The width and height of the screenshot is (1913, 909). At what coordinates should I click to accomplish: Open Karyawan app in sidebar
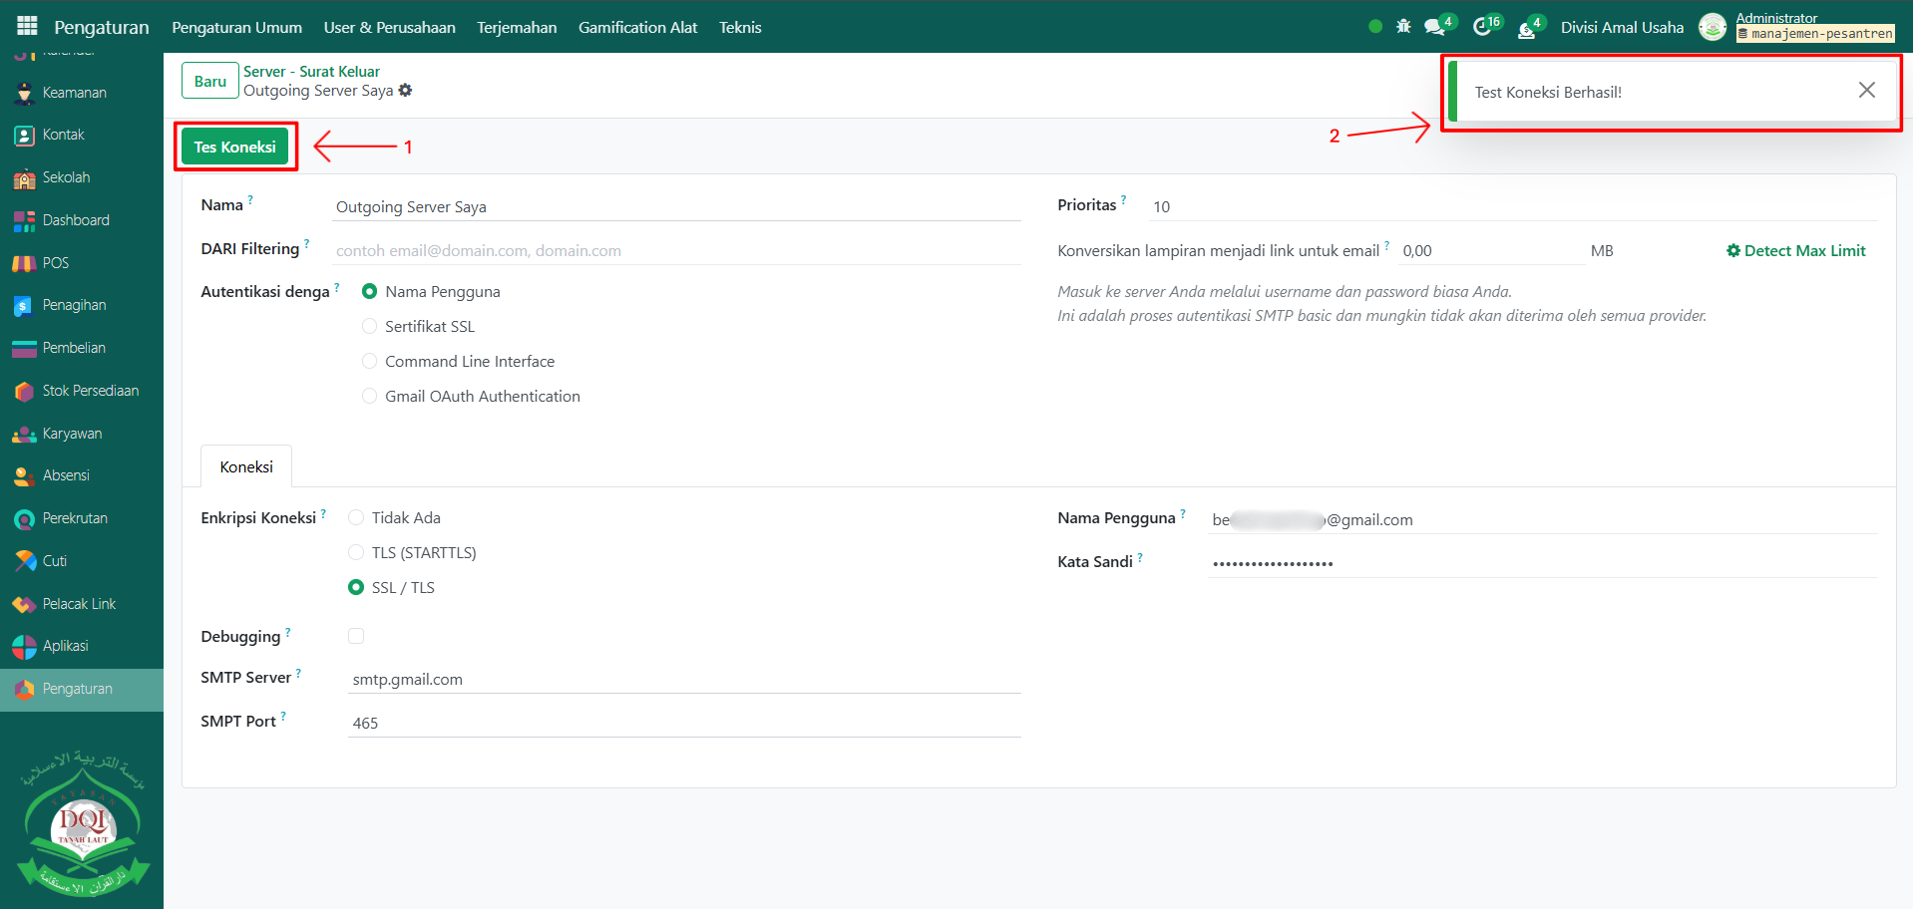click(72, 434)
